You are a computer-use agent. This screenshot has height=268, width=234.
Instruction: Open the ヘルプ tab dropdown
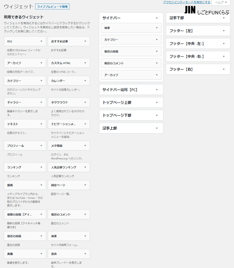coord(221,2)
